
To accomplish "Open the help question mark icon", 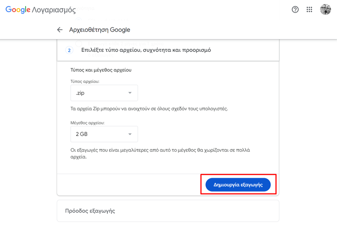I will point(295,9).
